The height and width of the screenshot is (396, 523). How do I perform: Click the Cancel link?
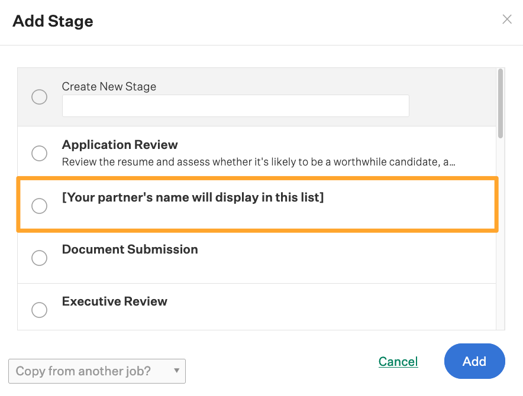coord(398,361)
